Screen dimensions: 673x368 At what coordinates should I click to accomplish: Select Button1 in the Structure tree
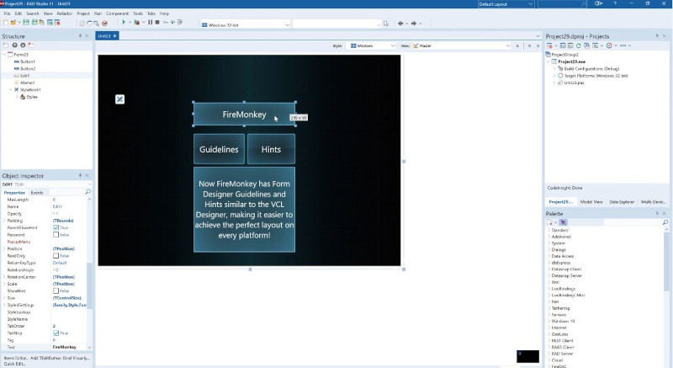click(x=28, y=61)
